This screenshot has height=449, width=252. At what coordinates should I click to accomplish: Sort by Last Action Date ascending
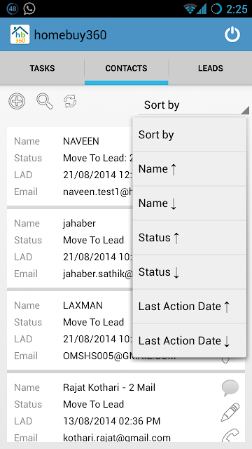point(190,307)
